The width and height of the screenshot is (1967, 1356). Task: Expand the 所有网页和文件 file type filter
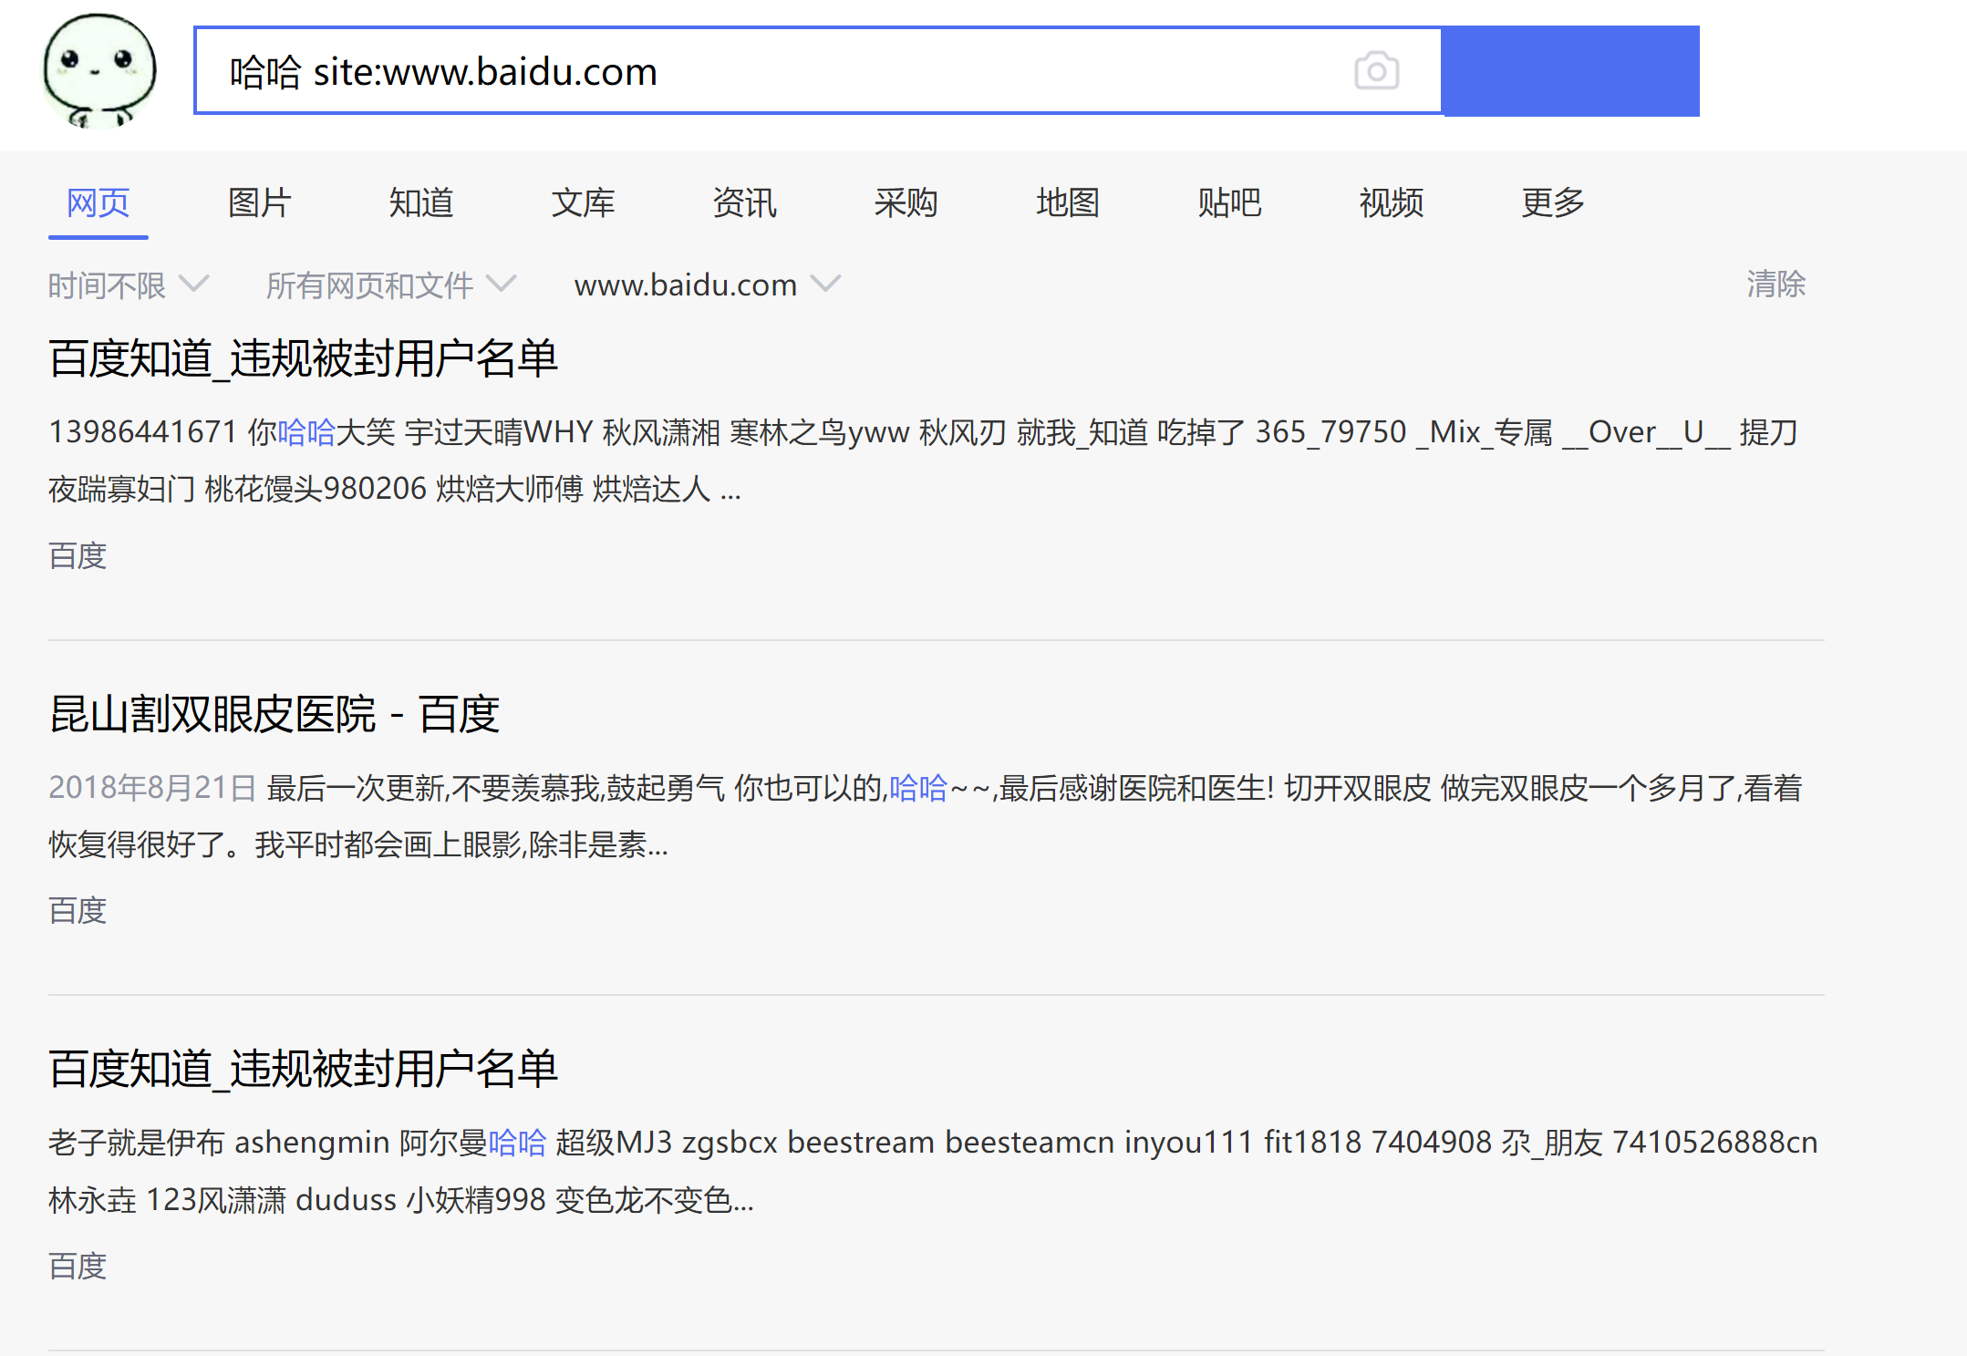point(391,285)
